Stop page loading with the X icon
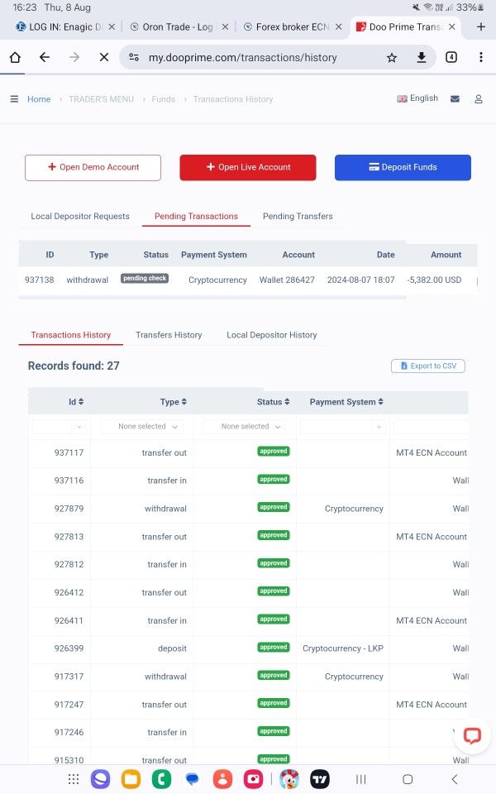Image resolution: width=496 pixels, height=794 pixels. (x=104, y=57)
